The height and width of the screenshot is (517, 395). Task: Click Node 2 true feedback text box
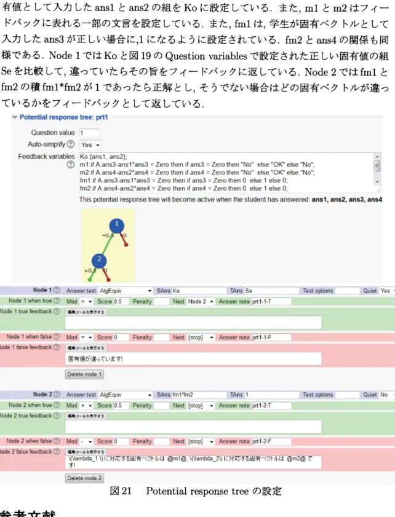[193, 427]
